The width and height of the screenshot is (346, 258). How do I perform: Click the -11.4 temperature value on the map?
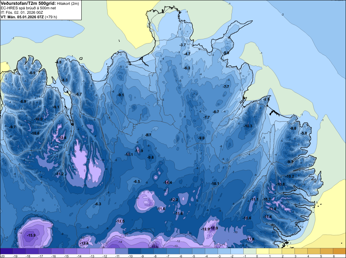[267, 217]
